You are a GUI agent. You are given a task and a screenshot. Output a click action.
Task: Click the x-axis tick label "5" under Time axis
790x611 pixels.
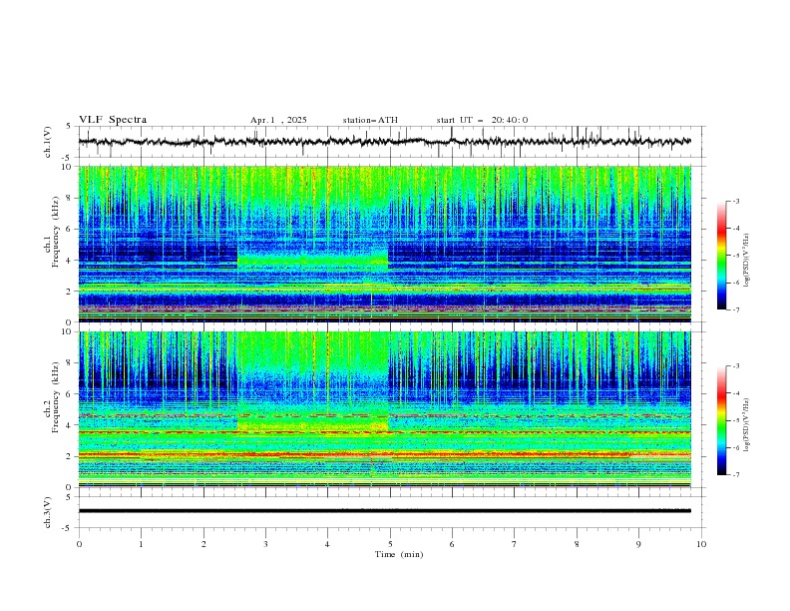[x=390, y=544]
